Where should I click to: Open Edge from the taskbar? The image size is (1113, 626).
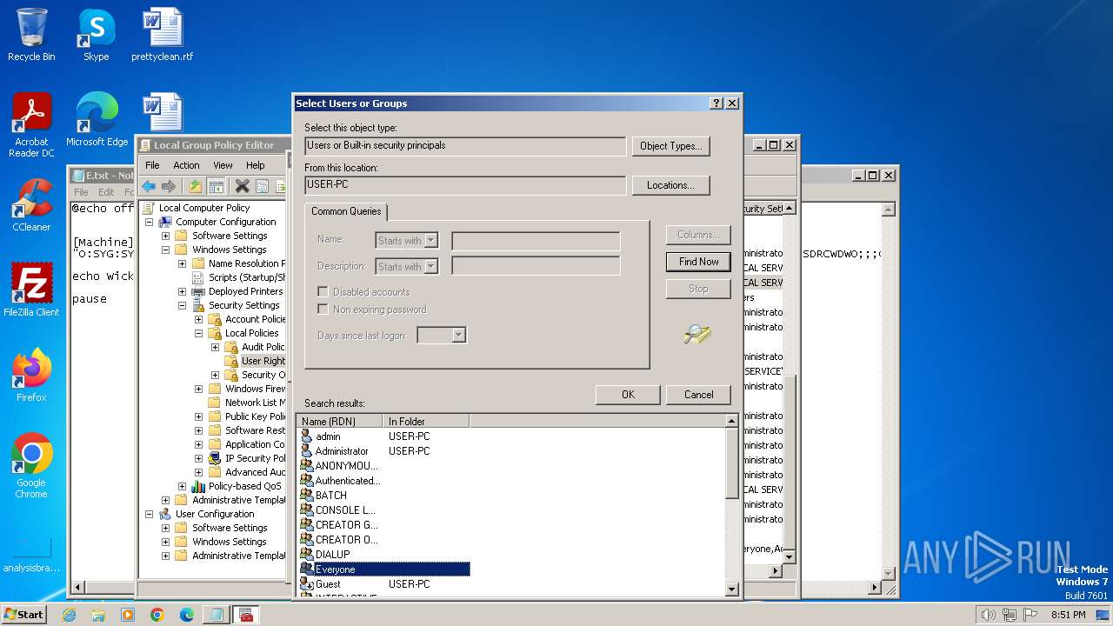pyautogui.click(x=187, y=615)
